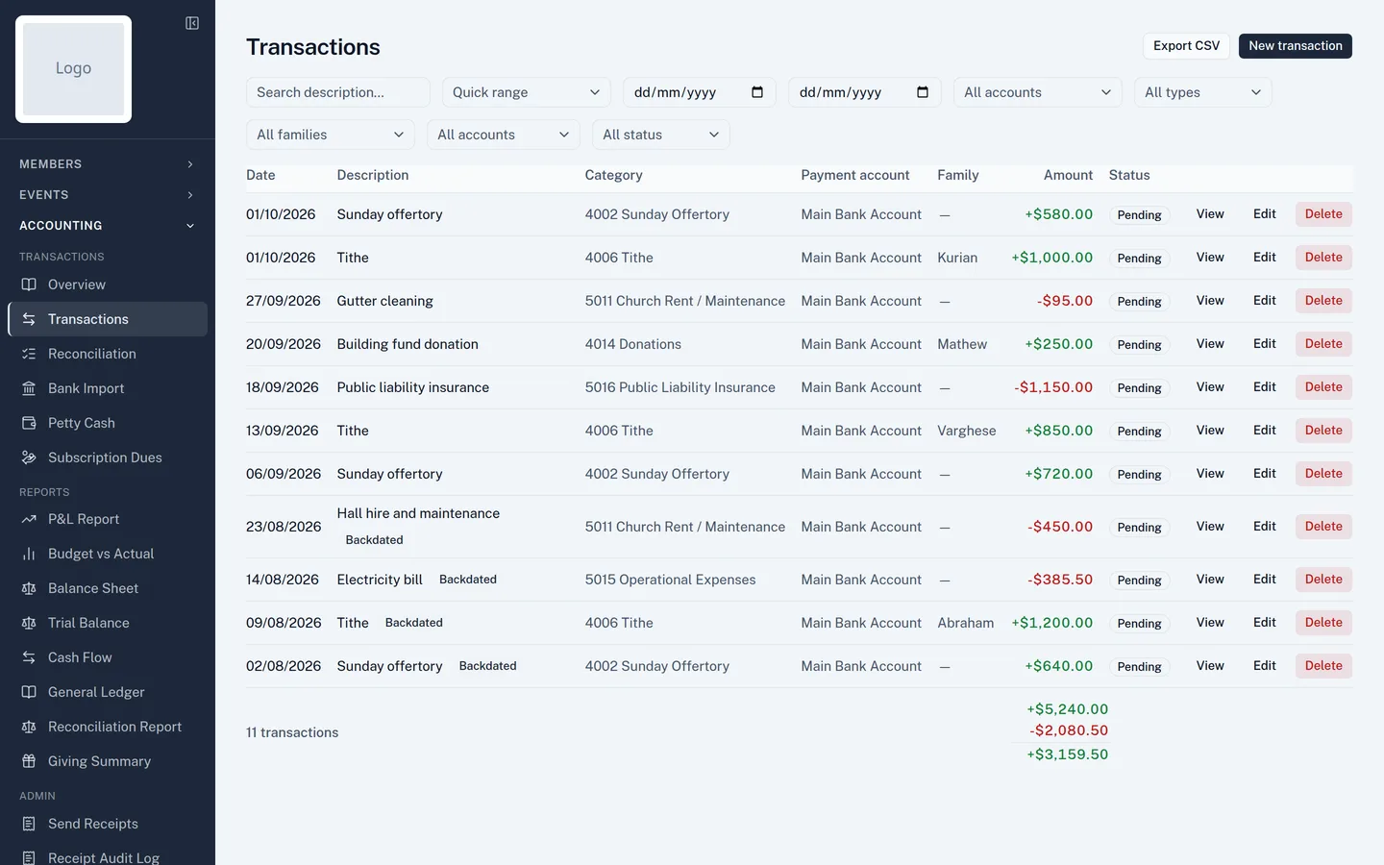The height and width of the screenshot is (865, 1384).
Task: Click the Reconciliation checklist icon
Action: coord(29,354)
